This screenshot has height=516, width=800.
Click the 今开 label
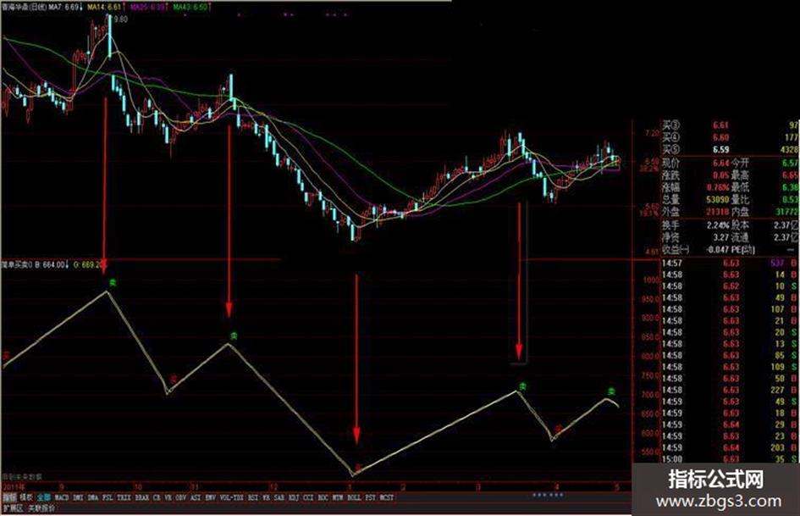741,163
